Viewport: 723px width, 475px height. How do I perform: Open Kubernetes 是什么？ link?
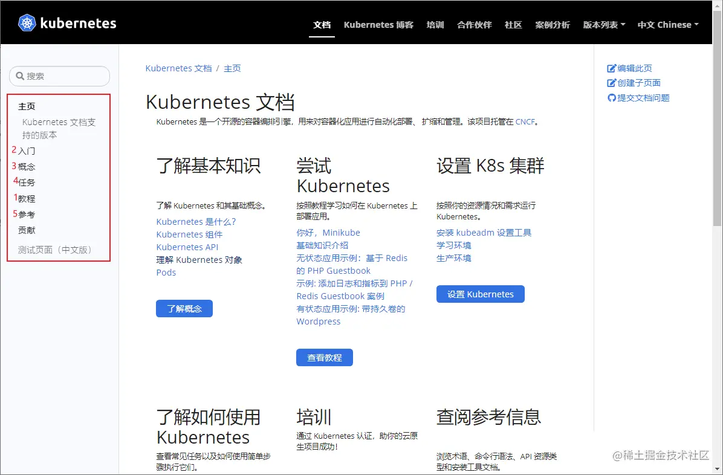tap(196, 222)
